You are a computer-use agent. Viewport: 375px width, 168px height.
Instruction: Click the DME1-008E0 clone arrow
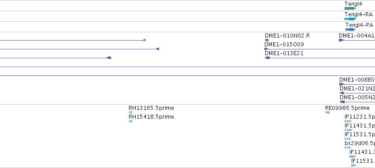coord(342,84)
